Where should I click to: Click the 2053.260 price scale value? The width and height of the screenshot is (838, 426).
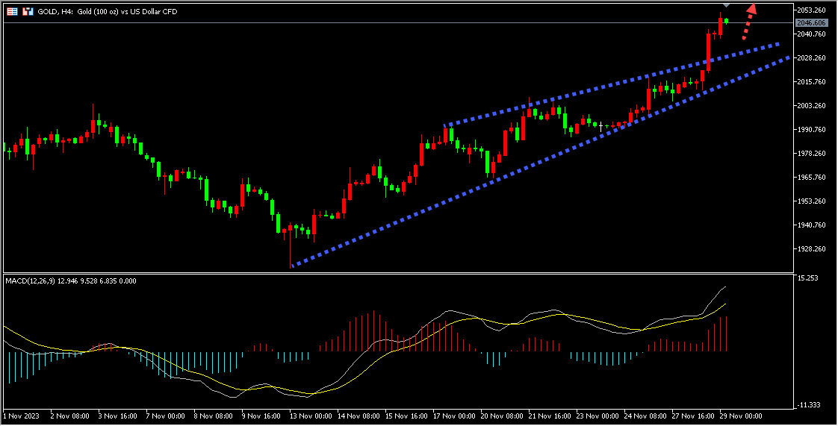pos(812,10)
